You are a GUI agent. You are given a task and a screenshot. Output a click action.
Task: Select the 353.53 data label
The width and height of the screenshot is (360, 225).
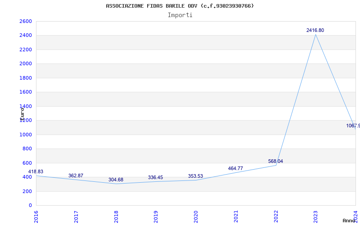tap(195, 176)
